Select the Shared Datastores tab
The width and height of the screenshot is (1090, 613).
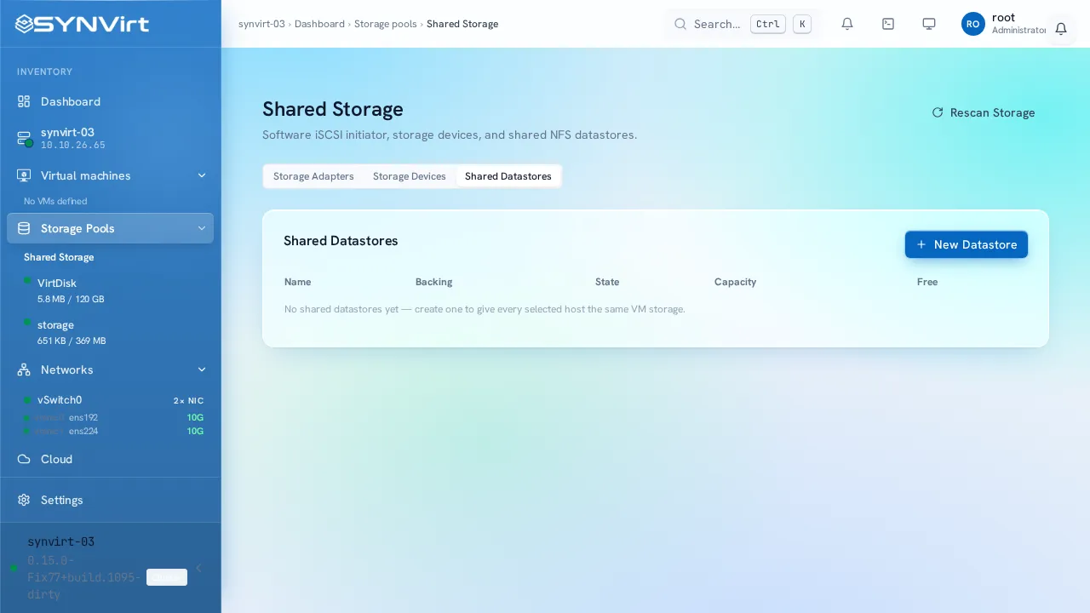click(x=508, y=176)
